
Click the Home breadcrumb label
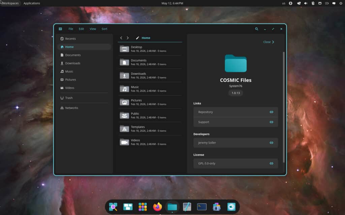[x=146, y=38]
